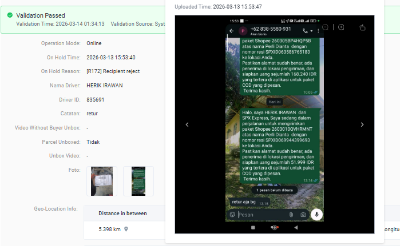This screenshot has height=246, width=400.
Task: Select the "Validation Passed" heading text
Action: [41, 15]
